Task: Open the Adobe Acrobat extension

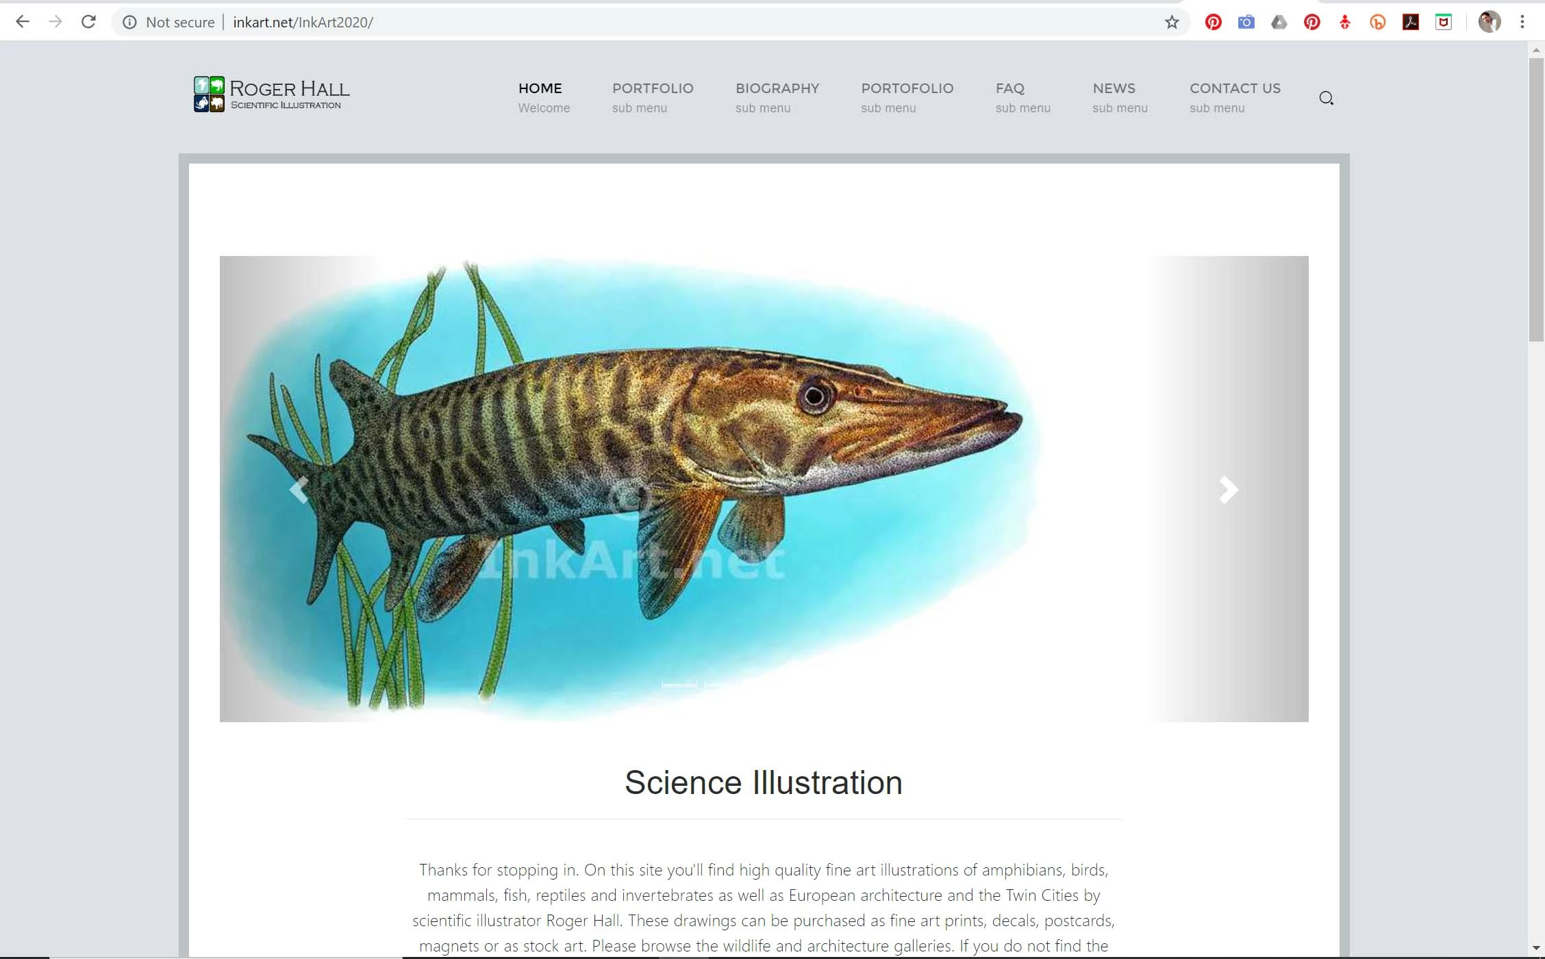Action: click(1410, 22)
